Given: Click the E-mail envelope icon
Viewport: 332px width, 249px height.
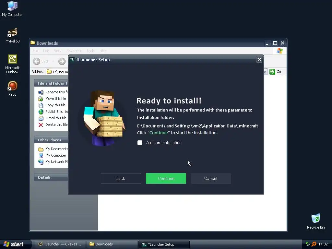Looking at the screenshot, I should (41, 118).
